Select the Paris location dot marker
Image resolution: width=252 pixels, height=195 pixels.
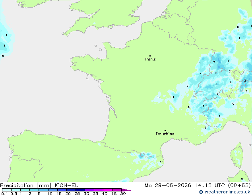pos(150,56)
